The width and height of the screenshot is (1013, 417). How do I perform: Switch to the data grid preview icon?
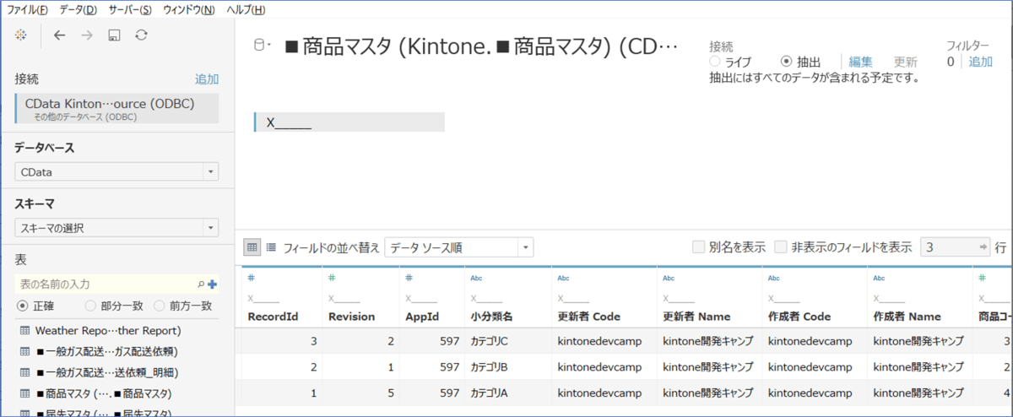pyautogui.click(x=252, y=247)
